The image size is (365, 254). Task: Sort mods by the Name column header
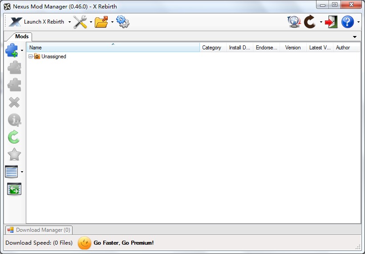113,48
